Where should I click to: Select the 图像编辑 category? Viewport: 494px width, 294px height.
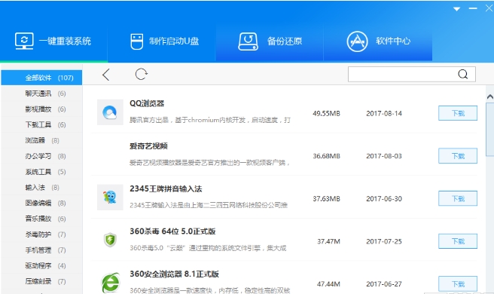[x=41, y=203]
